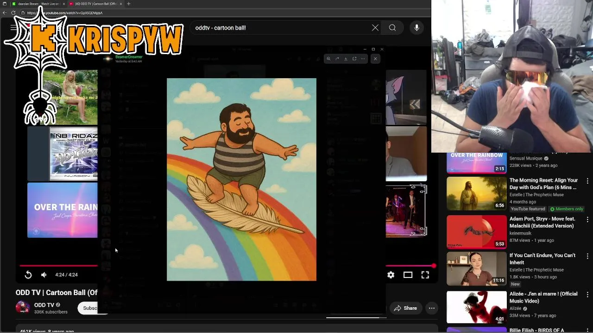Viewport: 593px width, 333px height.
Task: Open the Tom cat cartoon end-screen thumbnail
Action: pyautogui.click(x=406, y=97)
